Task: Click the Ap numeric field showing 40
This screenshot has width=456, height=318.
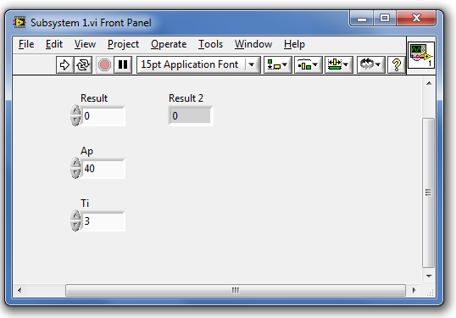Action: [x=103, y=169]
